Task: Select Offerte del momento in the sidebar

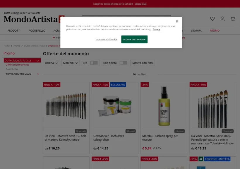Action: pos(18,65)
